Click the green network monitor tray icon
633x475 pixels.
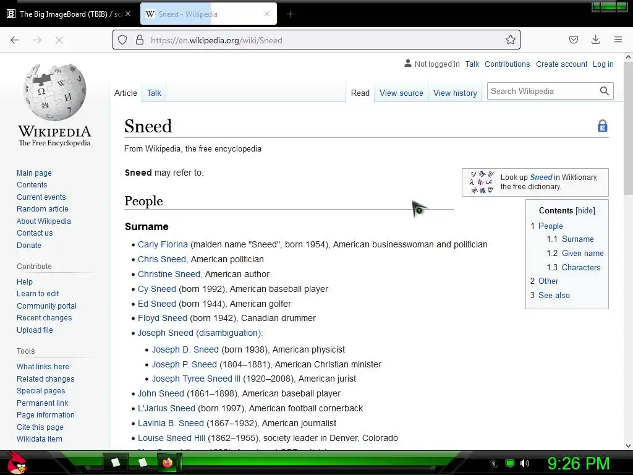pyautogui.click(x=510, y=463)
